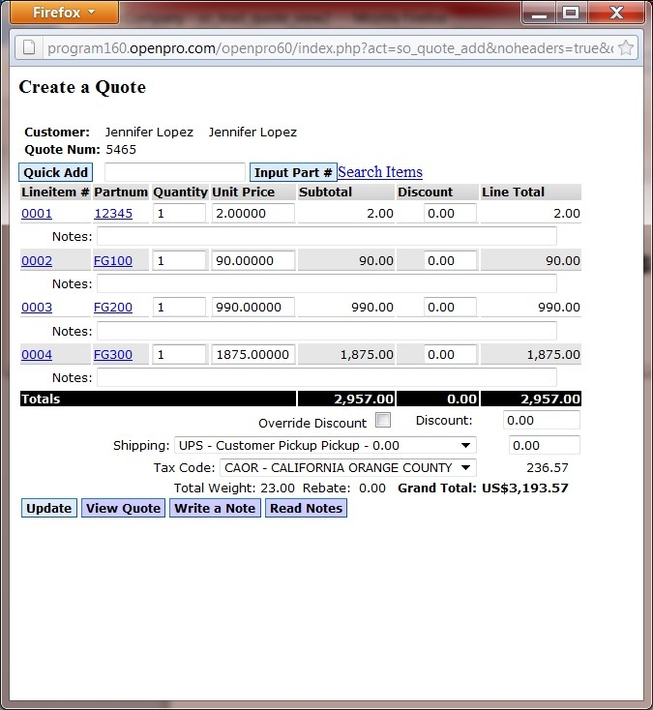
Task: Click Write a Note button
Action: click(215, 508)
